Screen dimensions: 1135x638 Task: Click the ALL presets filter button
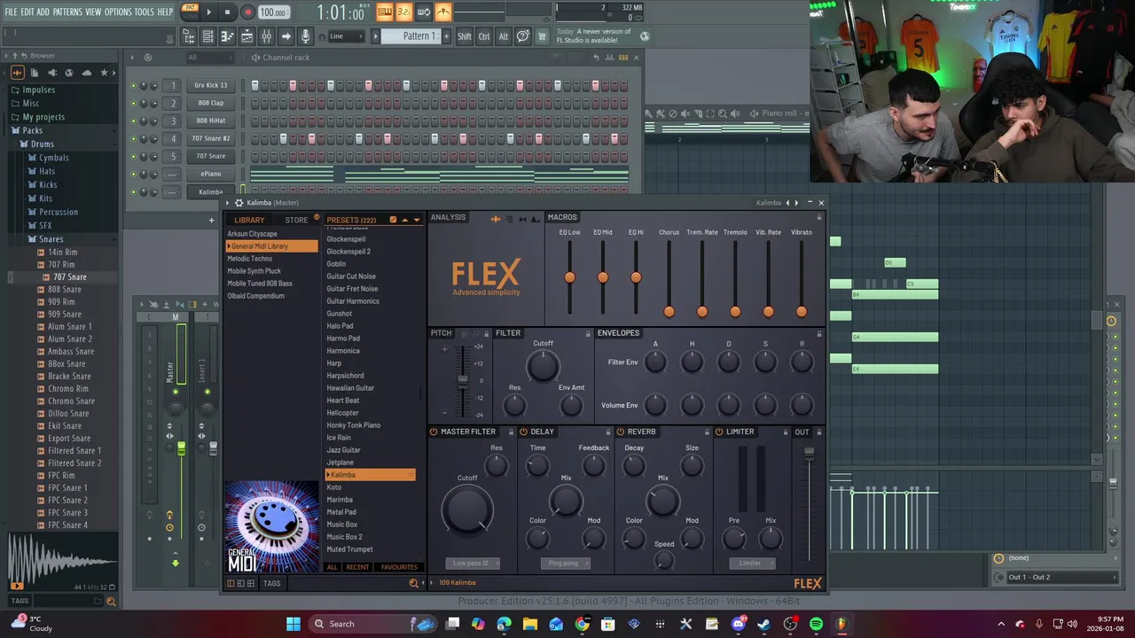coord(333,567)
